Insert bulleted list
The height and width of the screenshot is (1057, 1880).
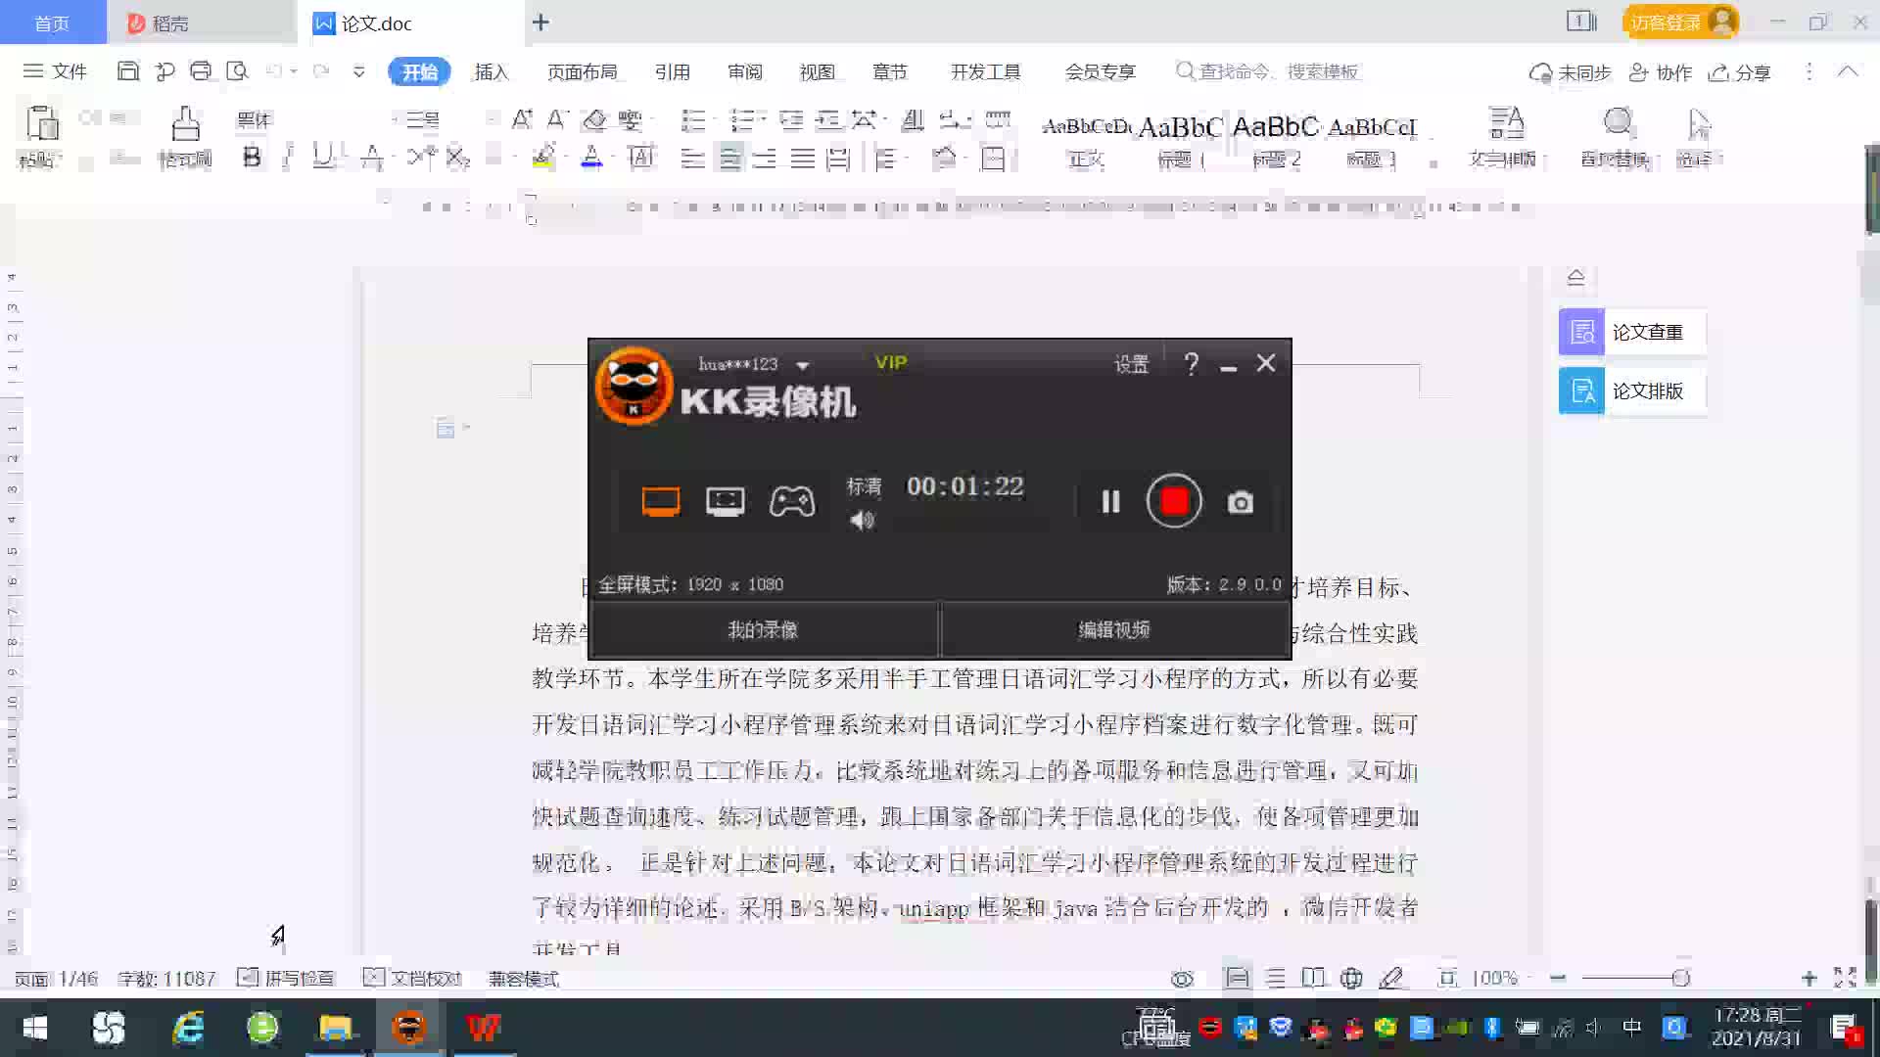(x=693, y=119)
